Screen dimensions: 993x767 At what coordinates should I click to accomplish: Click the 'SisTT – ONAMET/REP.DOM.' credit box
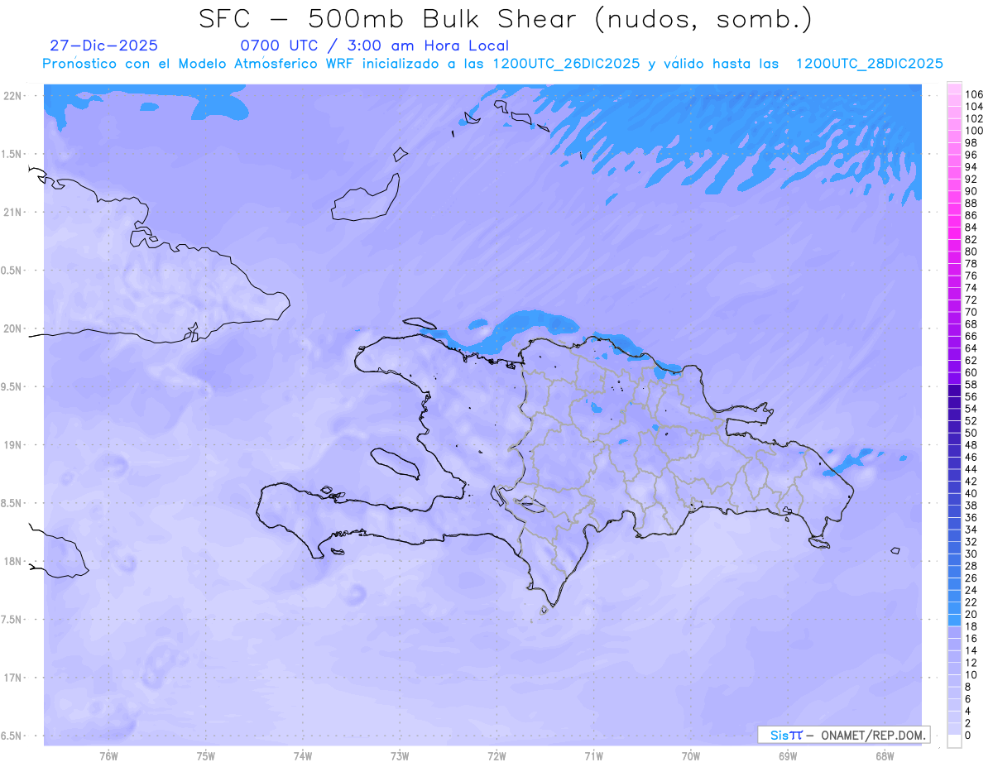843,735
